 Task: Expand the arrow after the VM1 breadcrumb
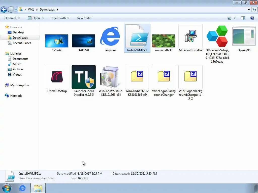click(37, 10)
